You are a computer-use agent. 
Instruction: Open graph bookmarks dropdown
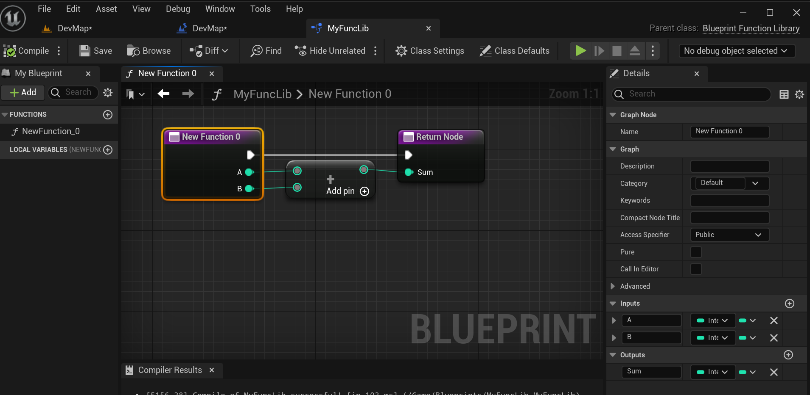click(135, 94)
